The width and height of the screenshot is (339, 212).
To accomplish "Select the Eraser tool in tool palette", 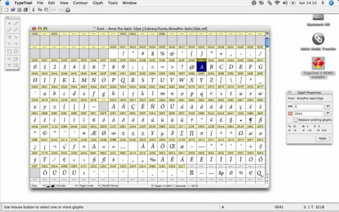I will 16,23.
